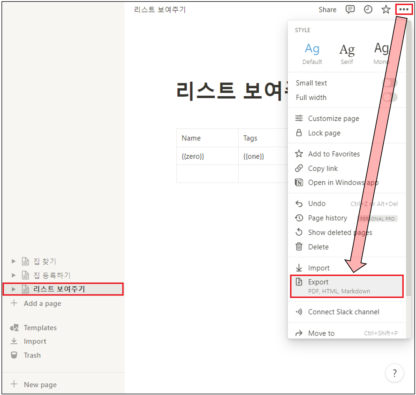Choose Lock page from the menu

pos(347,133)
